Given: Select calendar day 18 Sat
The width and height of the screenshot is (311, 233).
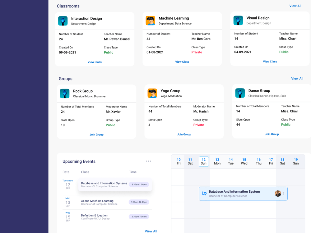Looking at the screenshot, I should click(x=282, y=162).
